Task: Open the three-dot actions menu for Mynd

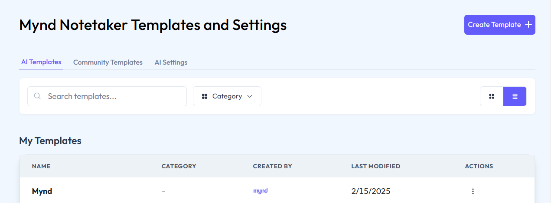Action: coord(473,191)
